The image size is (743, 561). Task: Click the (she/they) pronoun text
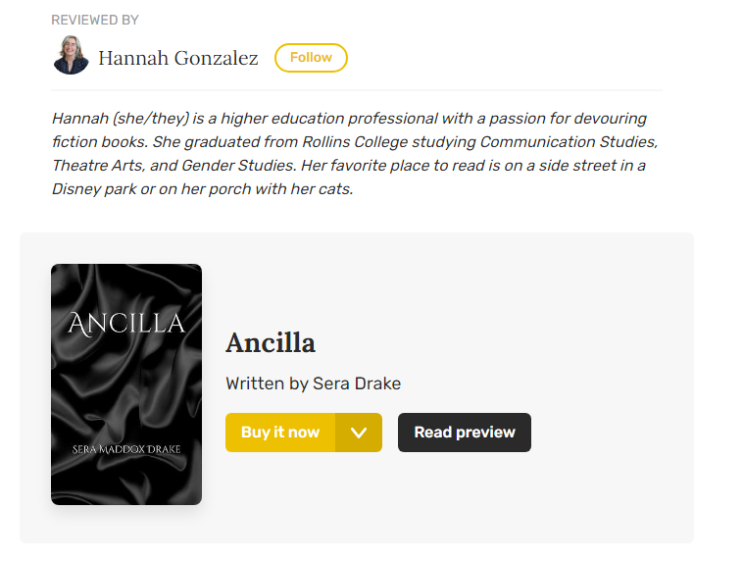[151, 119]
